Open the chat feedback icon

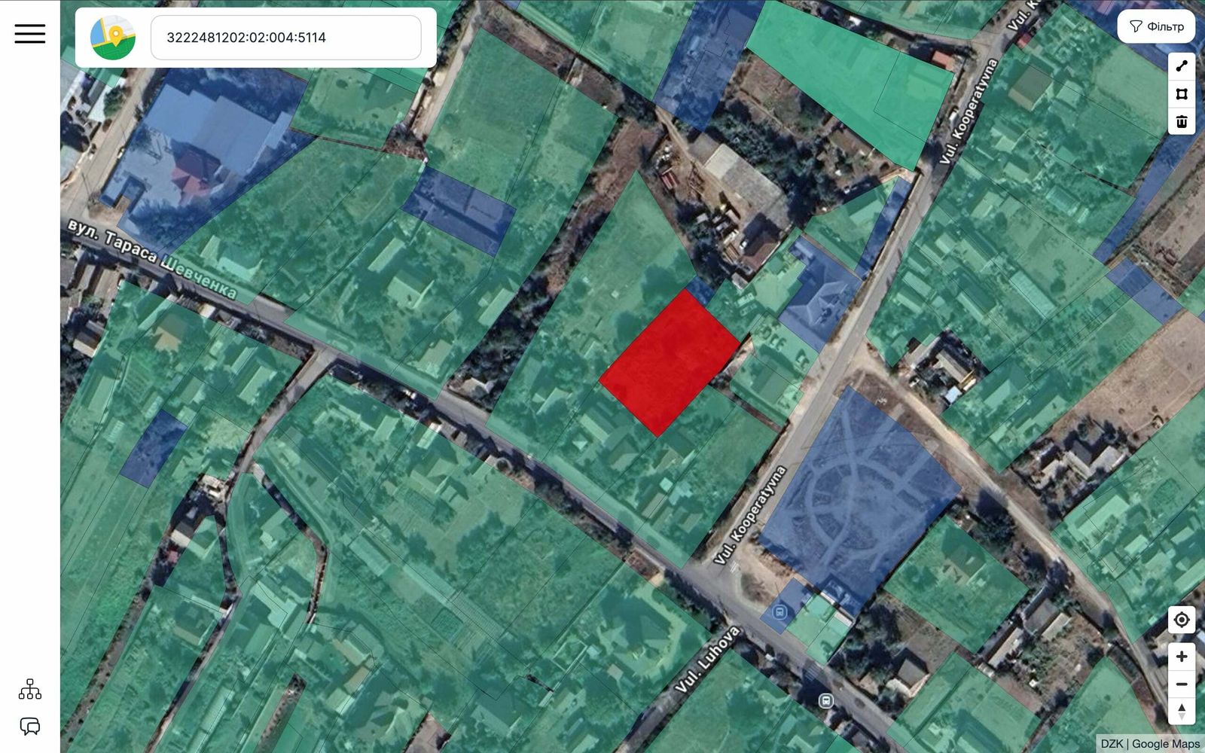click(x=30, y=726)
